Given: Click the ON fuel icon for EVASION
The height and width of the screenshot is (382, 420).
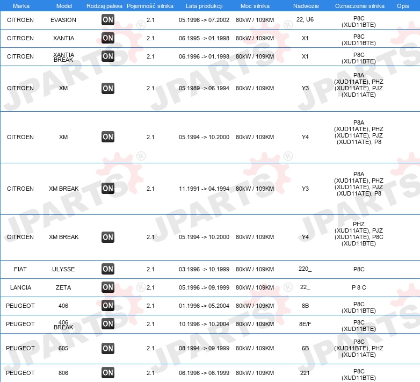Looking at the screenshot, I should (107, 19).
